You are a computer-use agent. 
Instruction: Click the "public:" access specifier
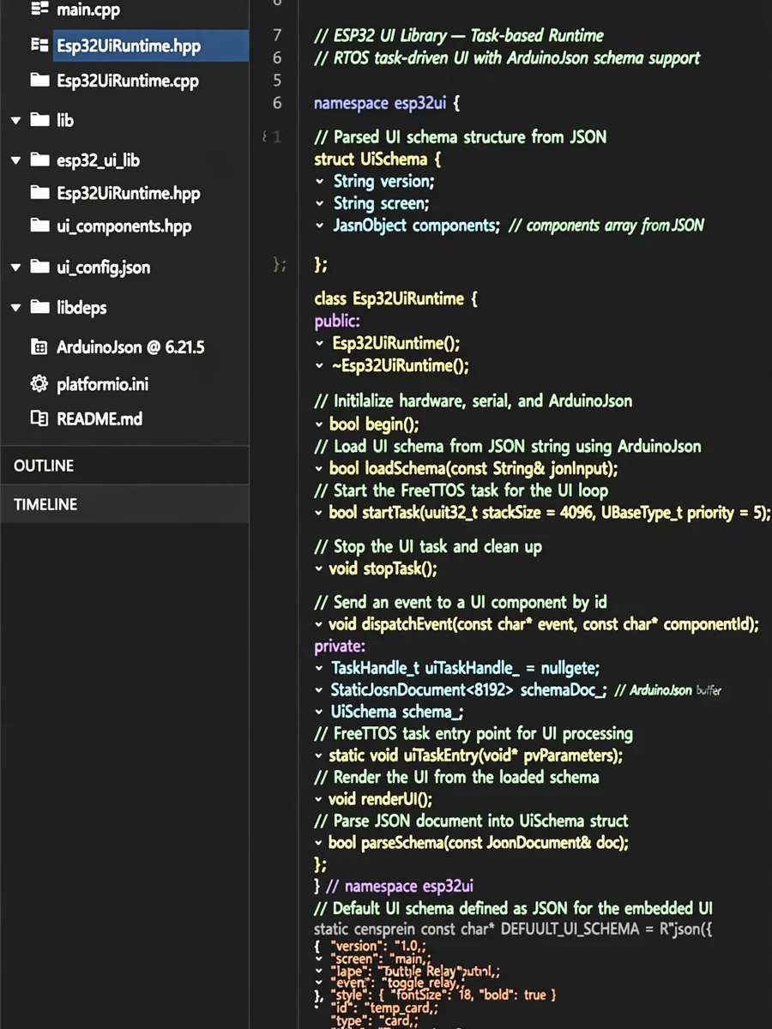pos(338,322)
